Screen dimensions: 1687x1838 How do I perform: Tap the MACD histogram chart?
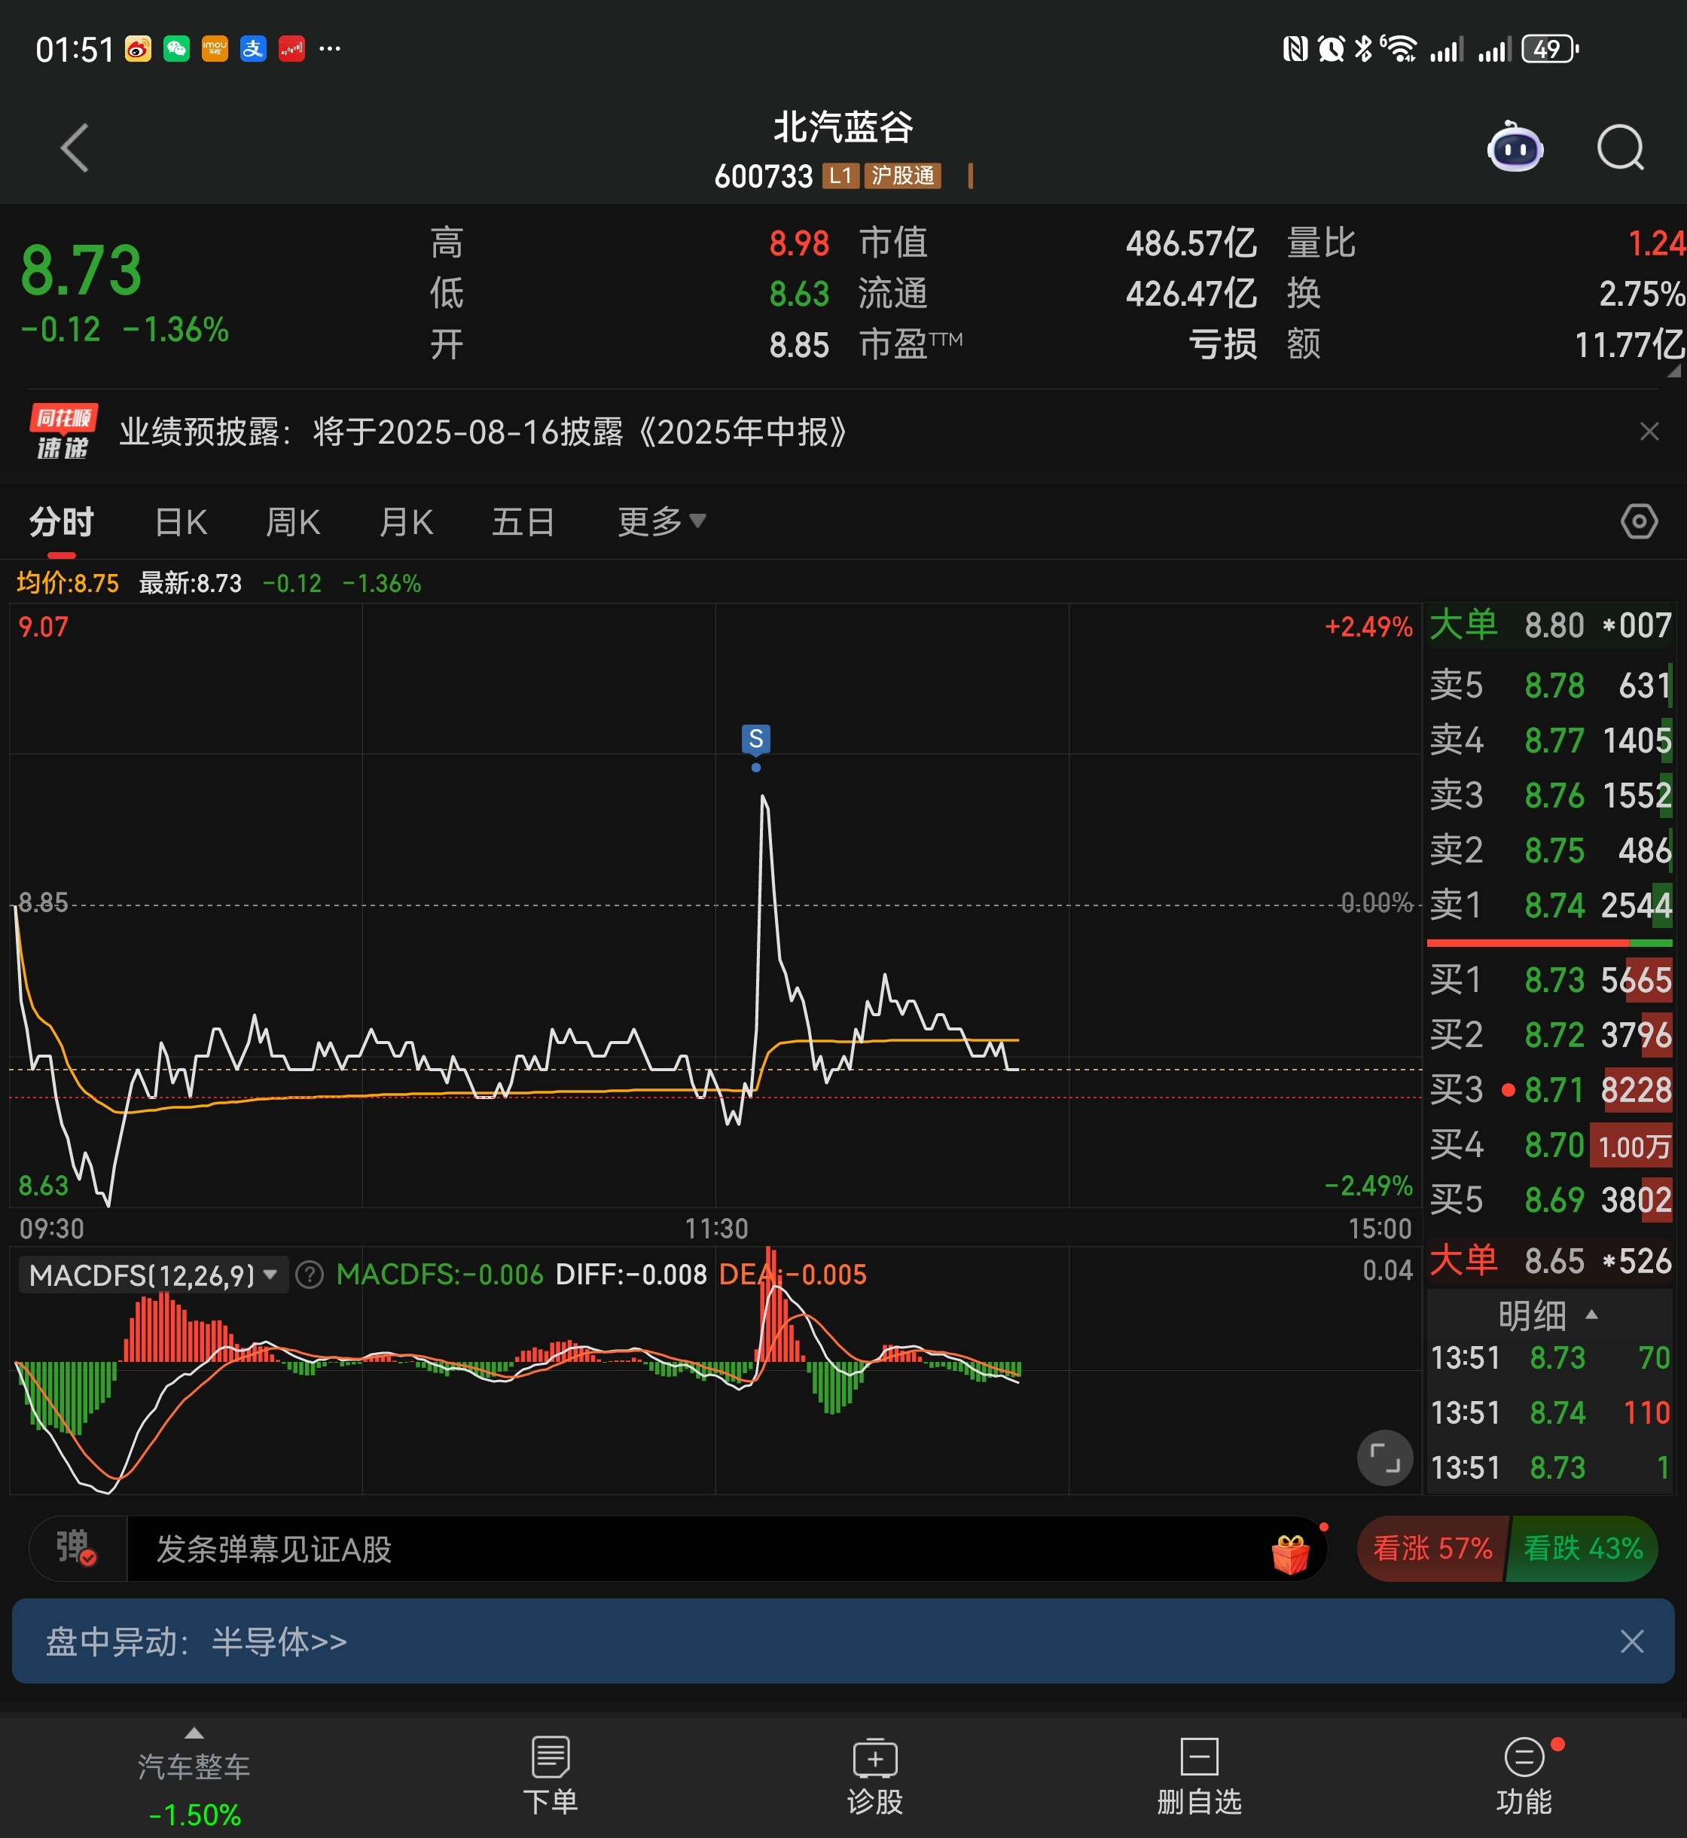click(715, 1369)
